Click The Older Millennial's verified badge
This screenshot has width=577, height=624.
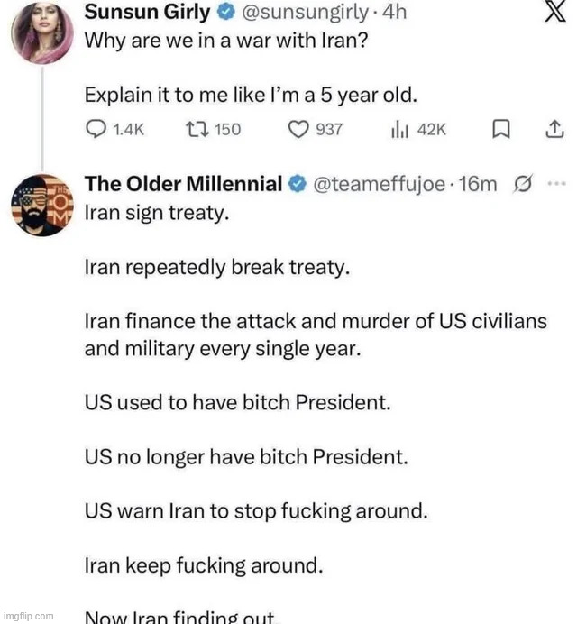coord(298,184)
